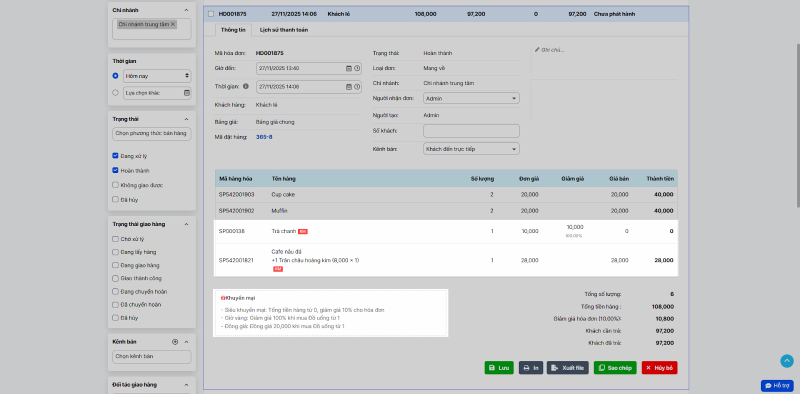Click pencil icon to edit Ghi chú
The width and height of the screenshot is (800, 394).
(x=537, y=49)
